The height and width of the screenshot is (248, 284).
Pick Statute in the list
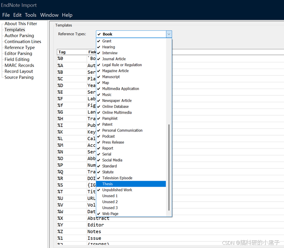pyautogui.click(x=131, y=172)
